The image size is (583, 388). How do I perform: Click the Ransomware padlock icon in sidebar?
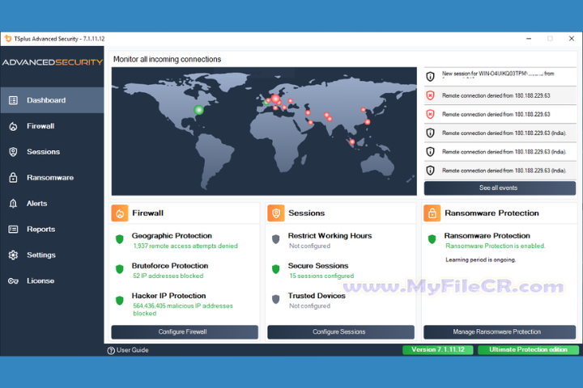click(x=13, y=178)
